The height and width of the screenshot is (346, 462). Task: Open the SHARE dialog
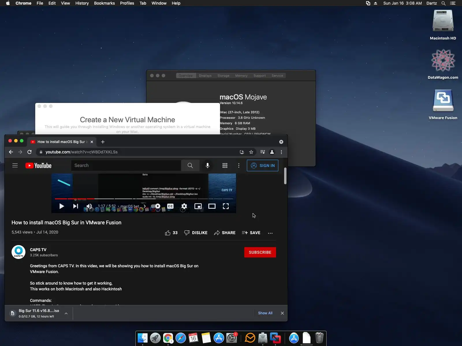pos(225,233)
